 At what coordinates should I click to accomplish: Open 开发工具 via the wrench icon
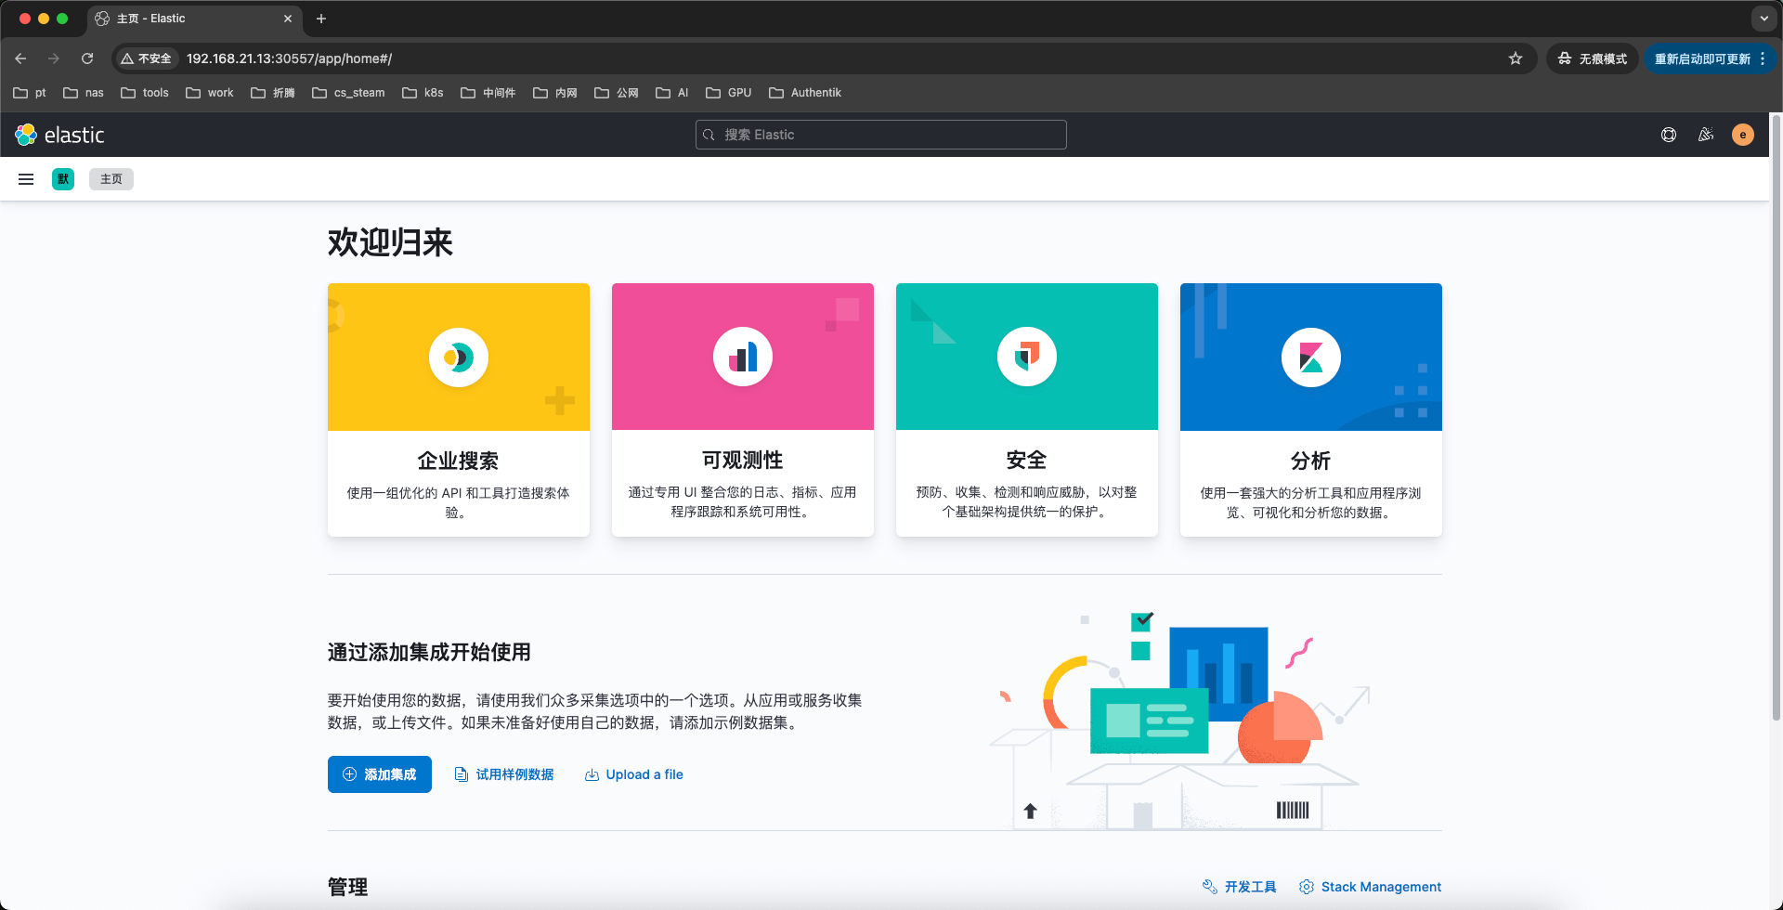coord(1239,887)
